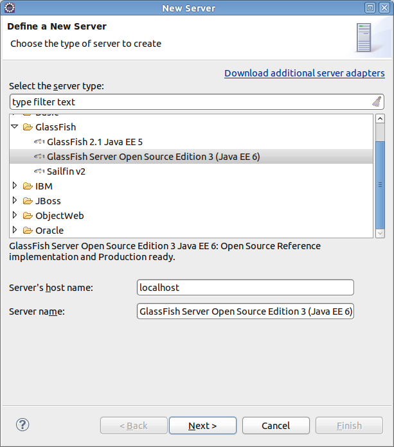Viewport: 394px width, 447px height.
Task: Expand the JBoss server category
Action: (x=15, y=200)
